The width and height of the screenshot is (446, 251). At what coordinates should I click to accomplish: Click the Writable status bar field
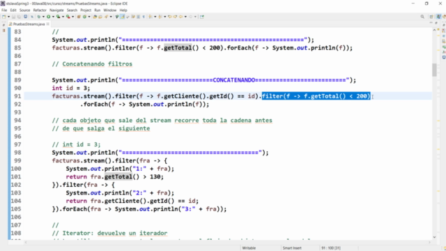249,248
